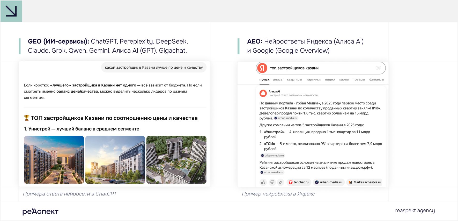Click the trophy emoji in the ТОП heading
This screenshot has height=221, width=458.
click(27, 118)
